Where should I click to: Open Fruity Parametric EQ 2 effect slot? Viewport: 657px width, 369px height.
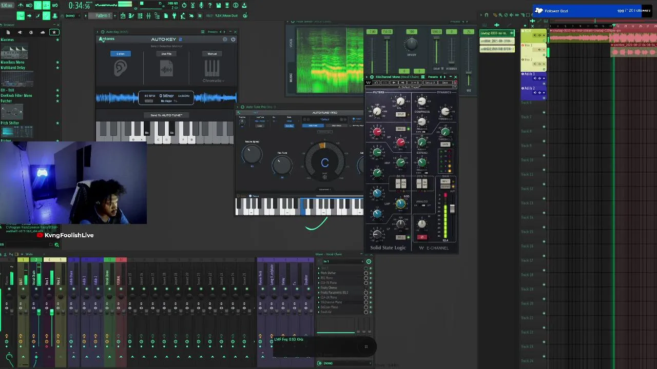(335, 293)
